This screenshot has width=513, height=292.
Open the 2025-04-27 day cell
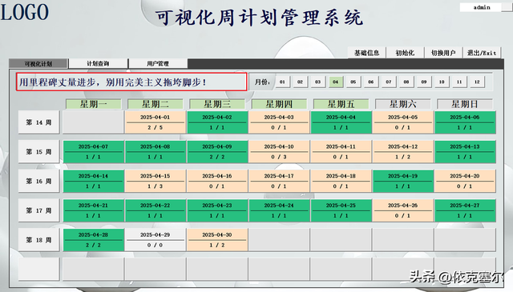tap(465, 210)
